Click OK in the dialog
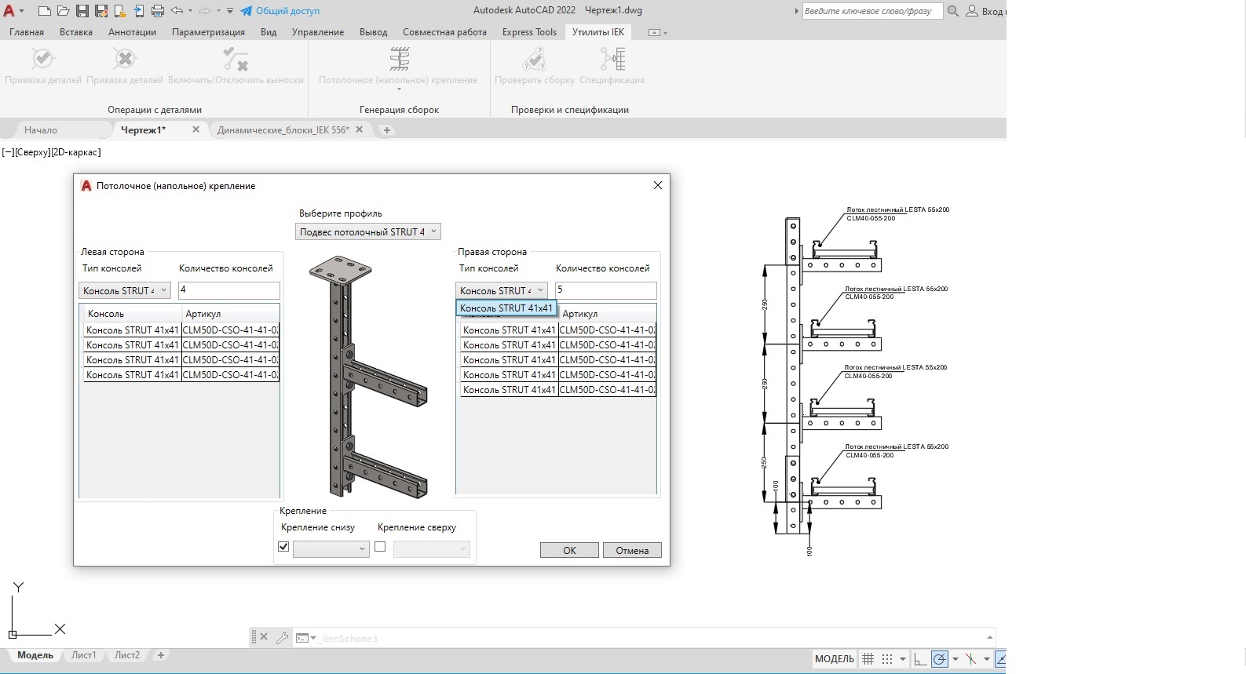Viewport: 1246px width, 674px height. click(x=569, y=550)
